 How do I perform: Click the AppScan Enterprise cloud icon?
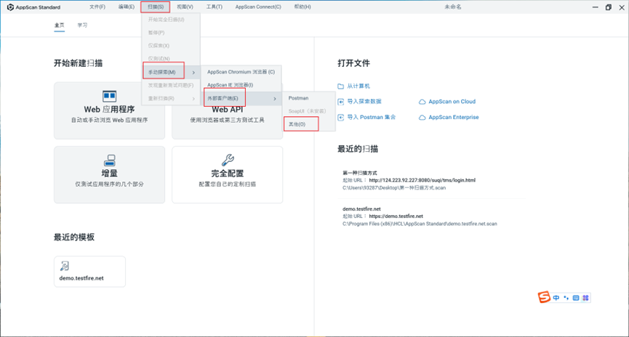click(x=422, y=118)
